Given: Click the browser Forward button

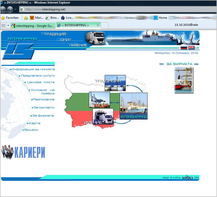Looking at the screenshot, I should (10, 9).
